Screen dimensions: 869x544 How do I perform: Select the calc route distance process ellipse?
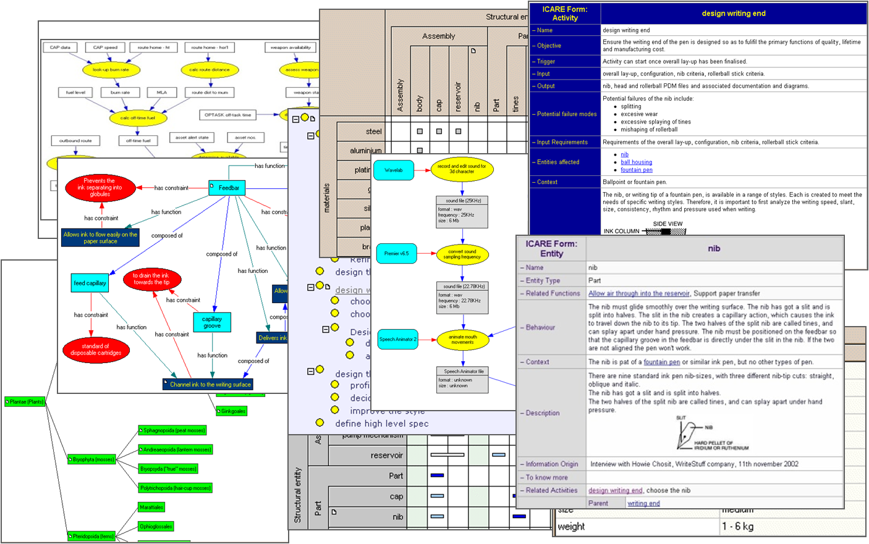[x=210, y=70]
